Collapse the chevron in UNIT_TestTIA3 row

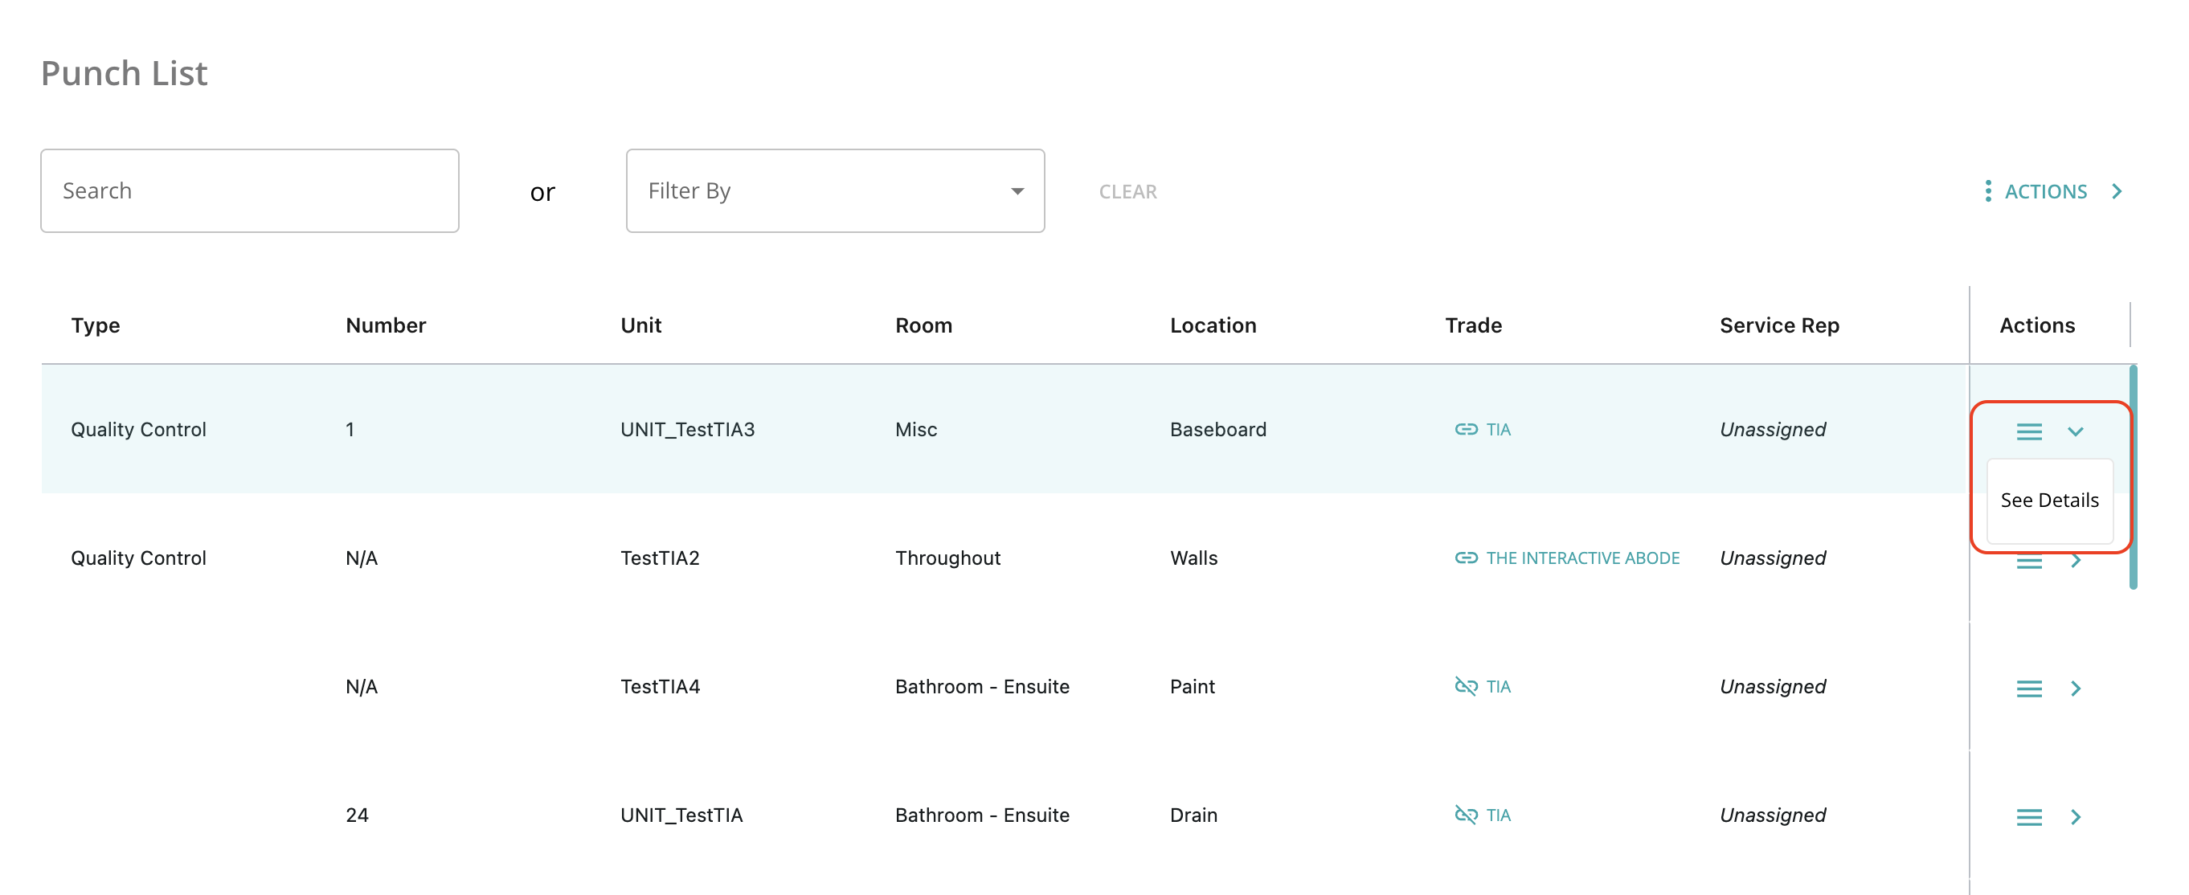(x=2075, y=431)
